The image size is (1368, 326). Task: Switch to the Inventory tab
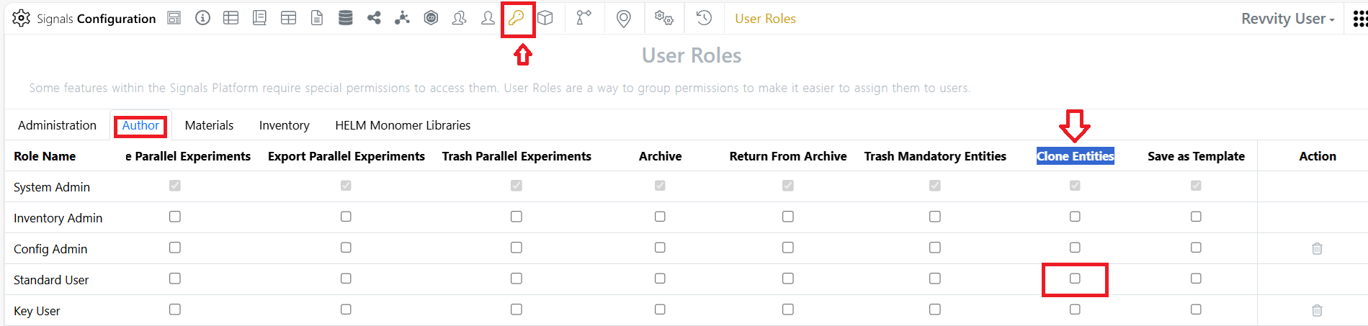(x=285, y=125)
